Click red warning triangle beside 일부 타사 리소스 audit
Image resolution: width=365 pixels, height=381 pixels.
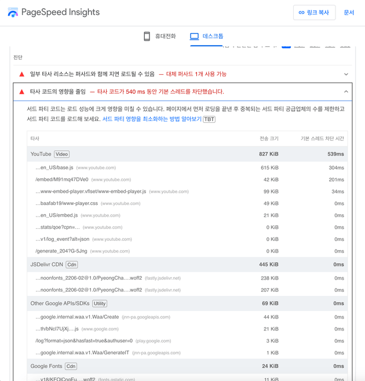pyautogui.click(x=22, y=75)
